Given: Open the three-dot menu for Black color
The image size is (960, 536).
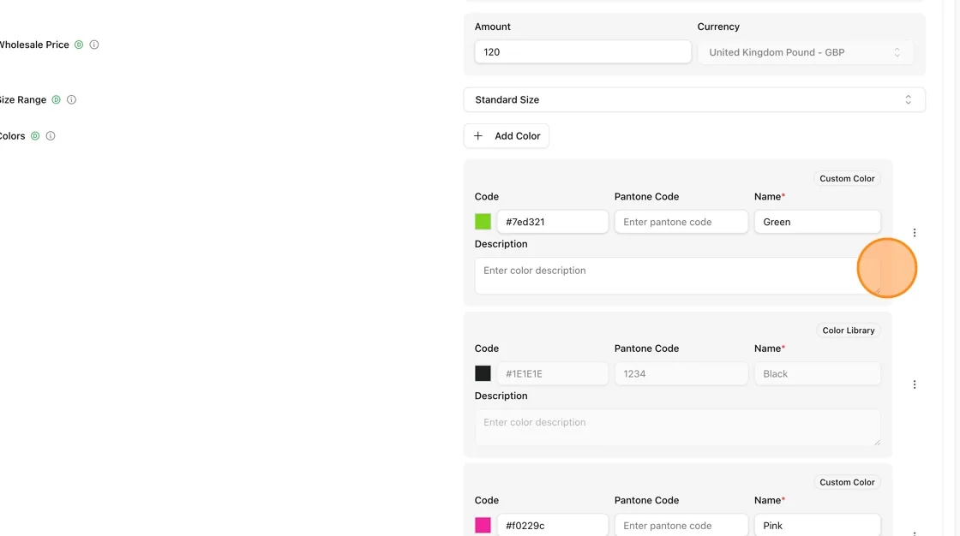Looking at the screenshot, I should (914, 384).
